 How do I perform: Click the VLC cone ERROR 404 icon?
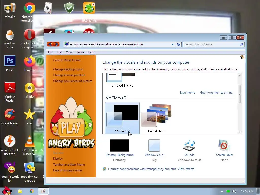(x=29, y=141)
